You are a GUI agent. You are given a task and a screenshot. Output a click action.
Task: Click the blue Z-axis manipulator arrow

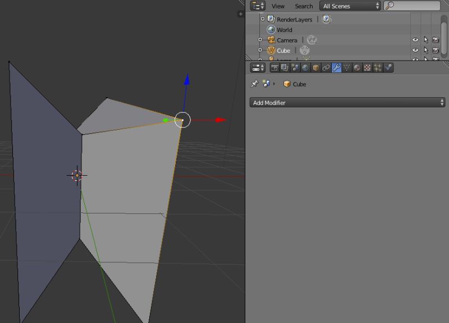pyautogui.click(x=187, y=79)
